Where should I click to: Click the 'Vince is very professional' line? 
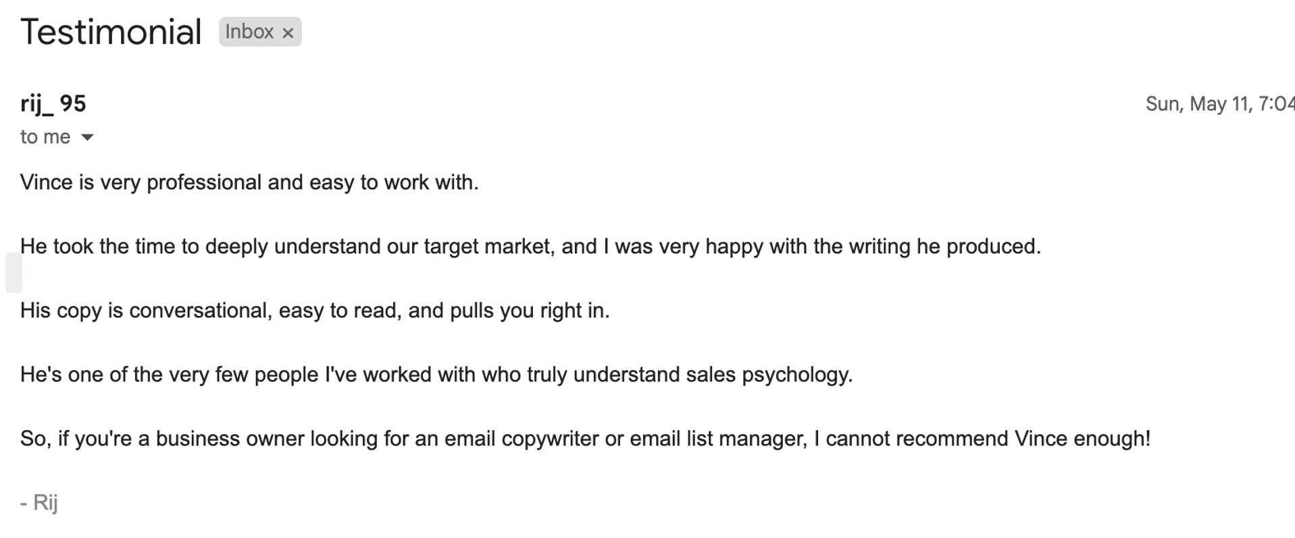pyautogui.click(x=249, y=182)
